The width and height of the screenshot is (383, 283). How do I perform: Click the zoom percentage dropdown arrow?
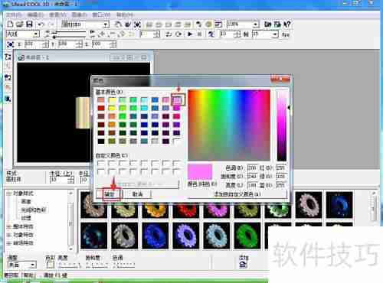pyautogui.click(x=255, y=24)
